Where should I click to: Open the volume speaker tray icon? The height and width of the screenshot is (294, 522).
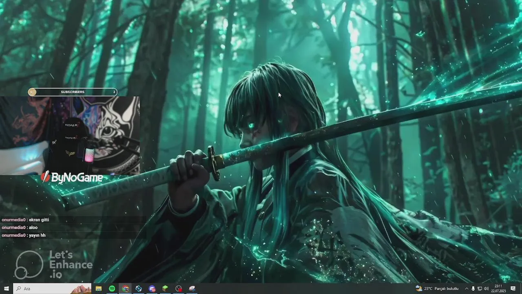(x=486, y=289)
